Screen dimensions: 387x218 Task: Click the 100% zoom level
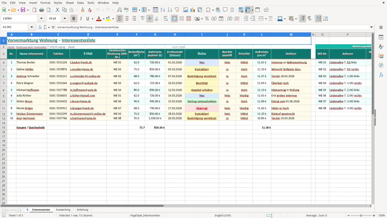click(x=382, y=215)
